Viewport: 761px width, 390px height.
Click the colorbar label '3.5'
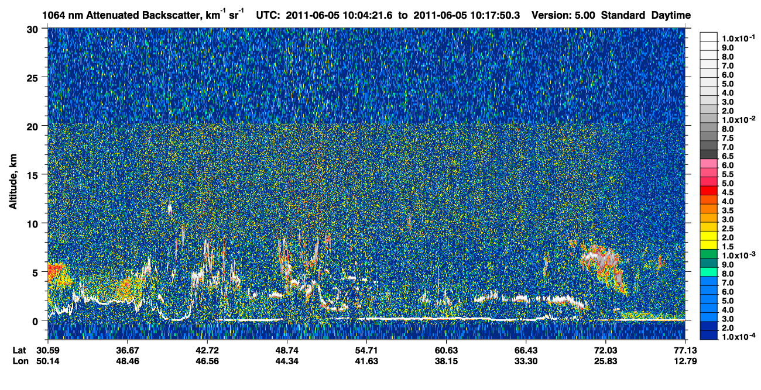click(728, 211)
